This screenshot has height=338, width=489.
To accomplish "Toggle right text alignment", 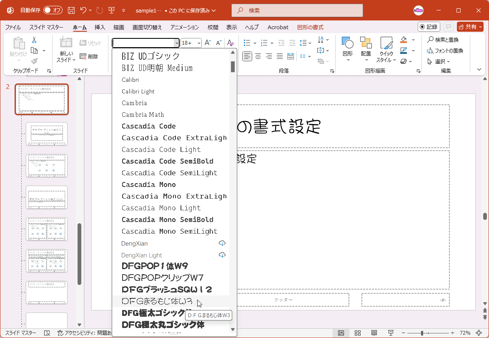I will 269,56.
